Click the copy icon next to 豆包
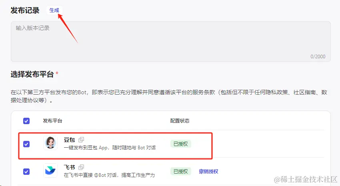This screenshot has width=340, height=186. tap(81, 140)
